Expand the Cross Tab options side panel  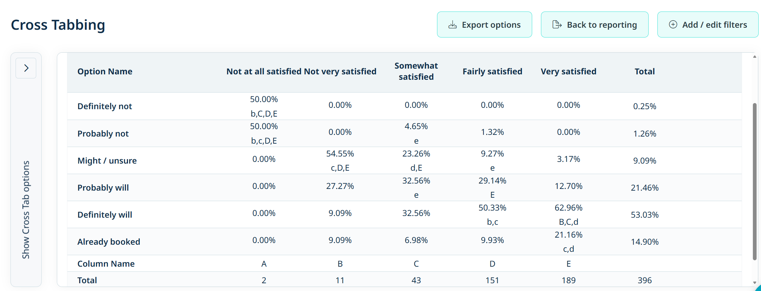point(26,68)
